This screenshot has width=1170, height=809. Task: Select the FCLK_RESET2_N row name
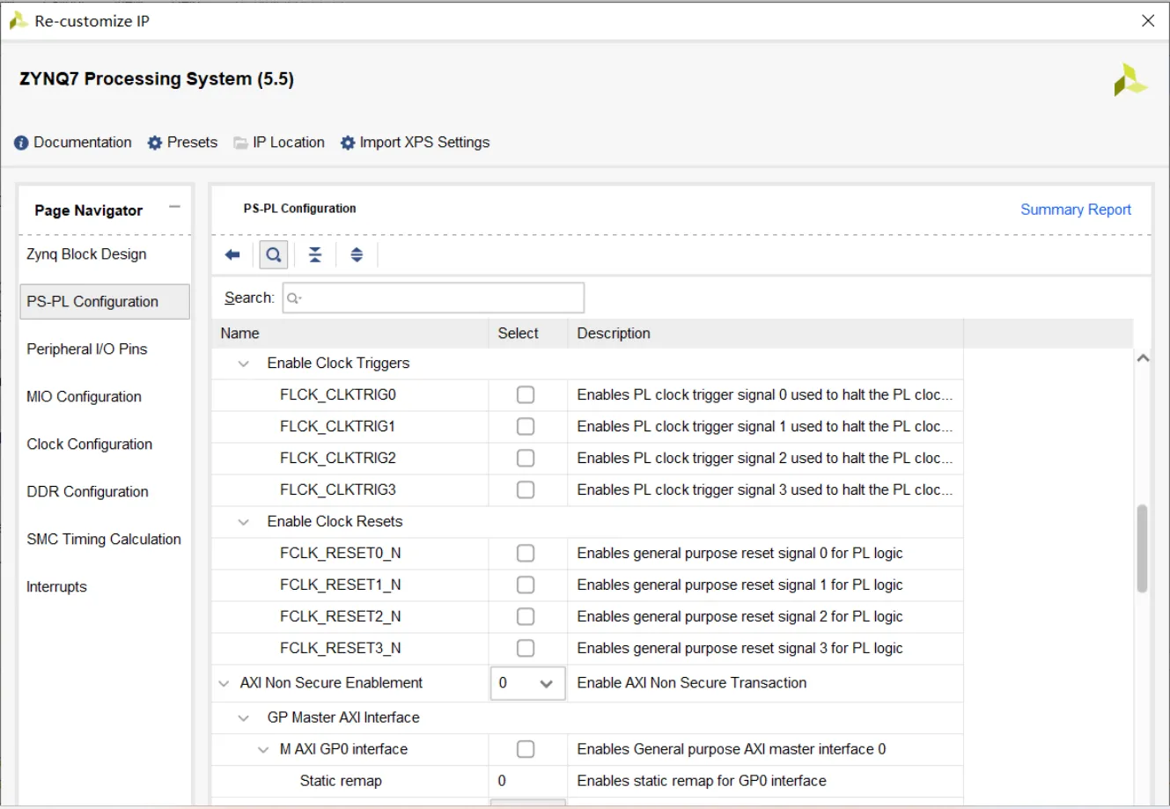[x=341, y=617]
